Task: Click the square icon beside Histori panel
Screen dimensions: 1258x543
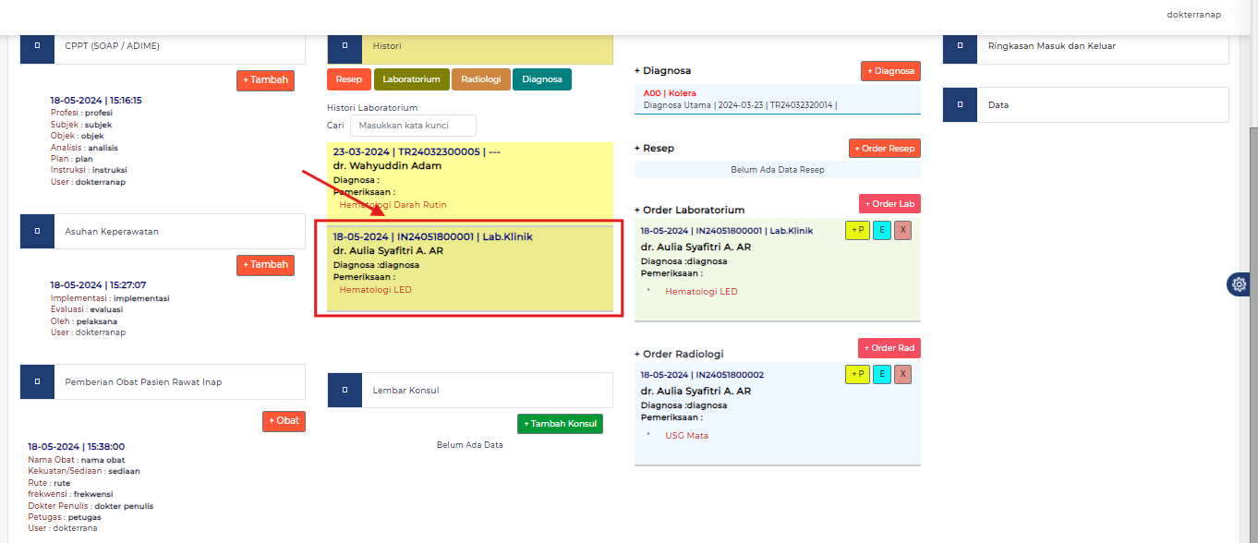Action: [x=345, y=45]
